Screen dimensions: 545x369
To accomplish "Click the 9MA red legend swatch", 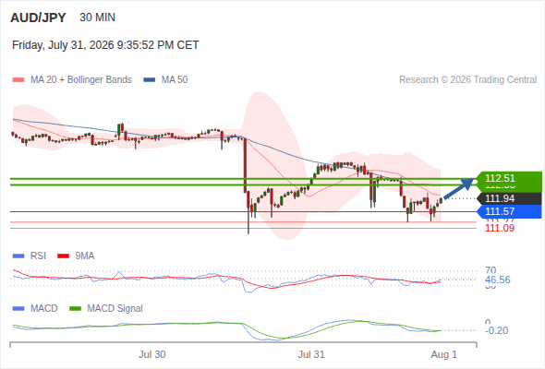I will (x=63, y=256).
